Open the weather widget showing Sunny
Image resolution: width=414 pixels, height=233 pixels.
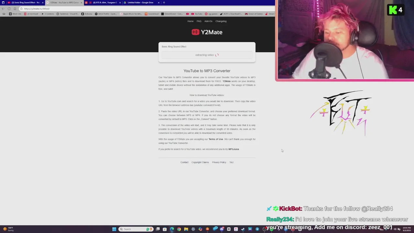[8, 229]
